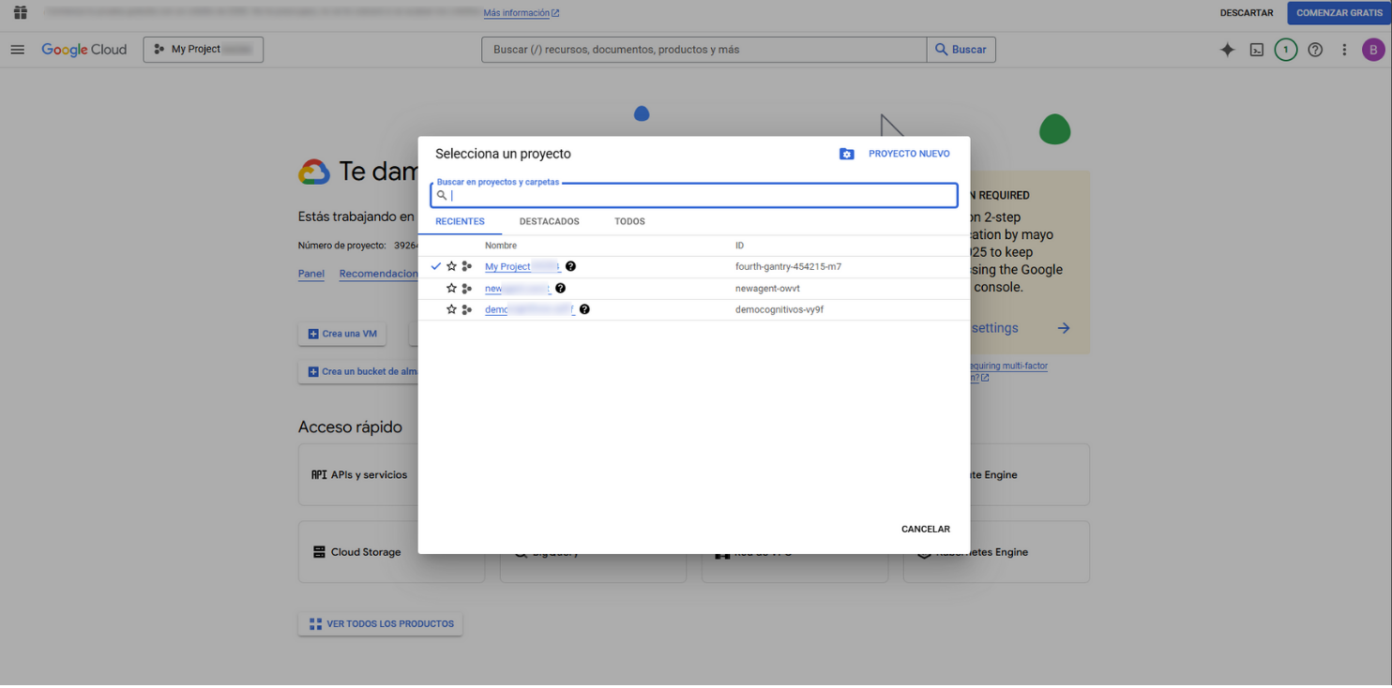Screen dimensions: 1392x688
Task: Open the three-dot settings menu in header
Action: coord(1344,50)
